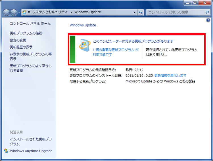Click the Windows Update box icon
This screenshot has width=213, height=161.
(85, 45)
